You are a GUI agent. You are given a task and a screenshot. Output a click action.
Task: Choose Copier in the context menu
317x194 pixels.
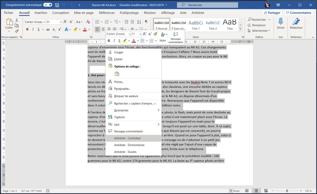(133, 59)
